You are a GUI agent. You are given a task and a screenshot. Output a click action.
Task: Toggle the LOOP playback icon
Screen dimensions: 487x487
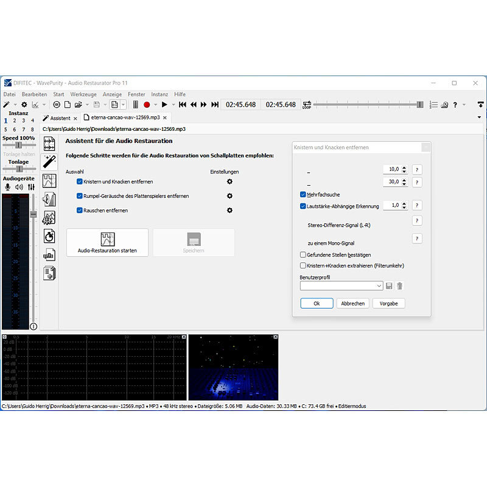coord(307,105)
